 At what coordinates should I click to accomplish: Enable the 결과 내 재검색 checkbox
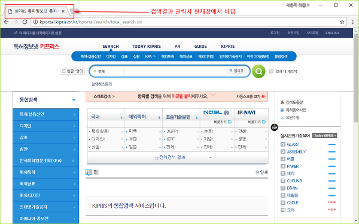271,71
